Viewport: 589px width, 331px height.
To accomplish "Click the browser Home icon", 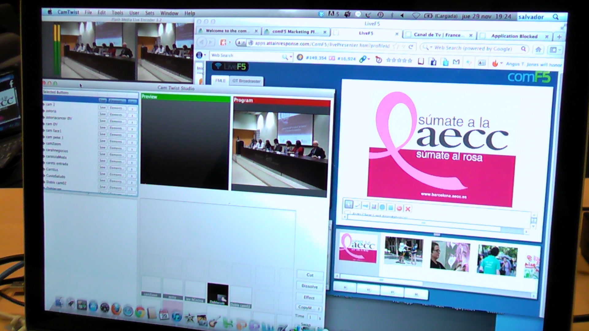I will (538, 49).
